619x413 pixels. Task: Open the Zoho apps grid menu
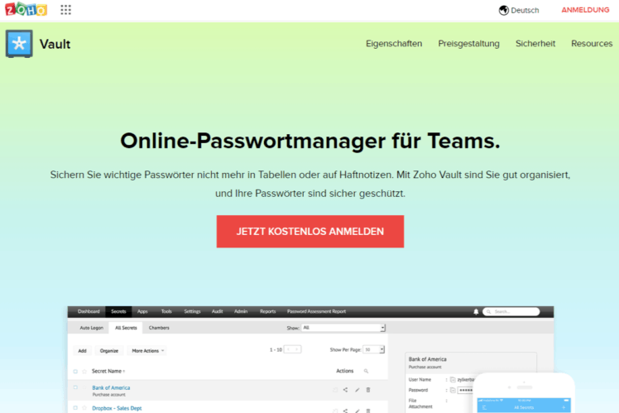(x=65, y=10)
